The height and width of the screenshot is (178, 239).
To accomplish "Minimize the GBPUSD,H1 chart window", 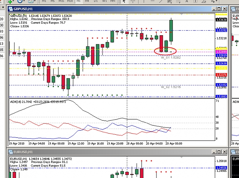I will pyautogui.click(x=214, y=9).
